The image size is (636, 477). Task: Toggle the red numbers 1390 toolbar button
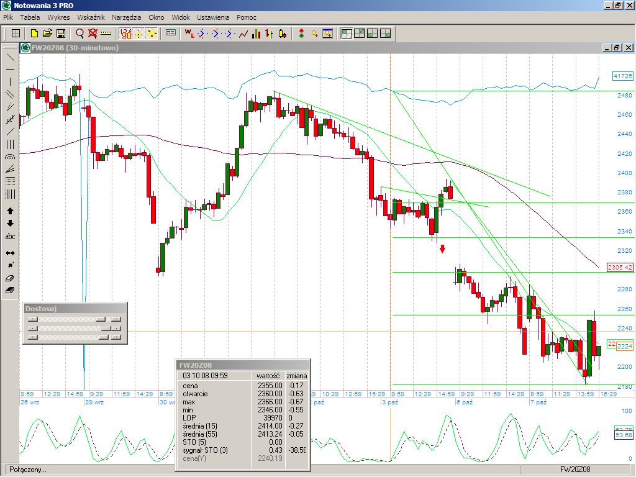coord(125,34)
